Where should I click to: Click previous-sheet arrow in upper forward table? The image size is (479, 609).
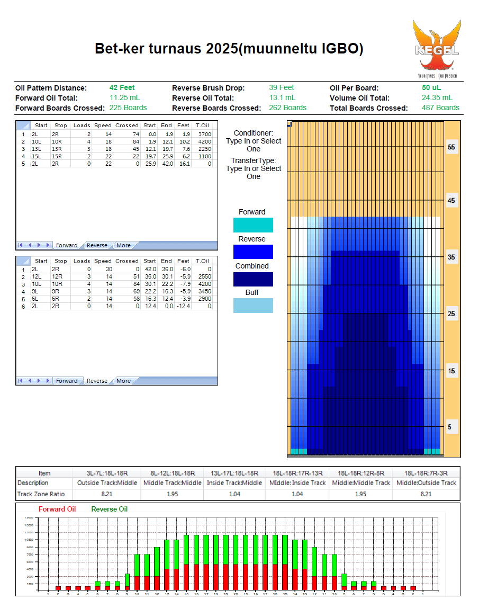pos(30,245)
